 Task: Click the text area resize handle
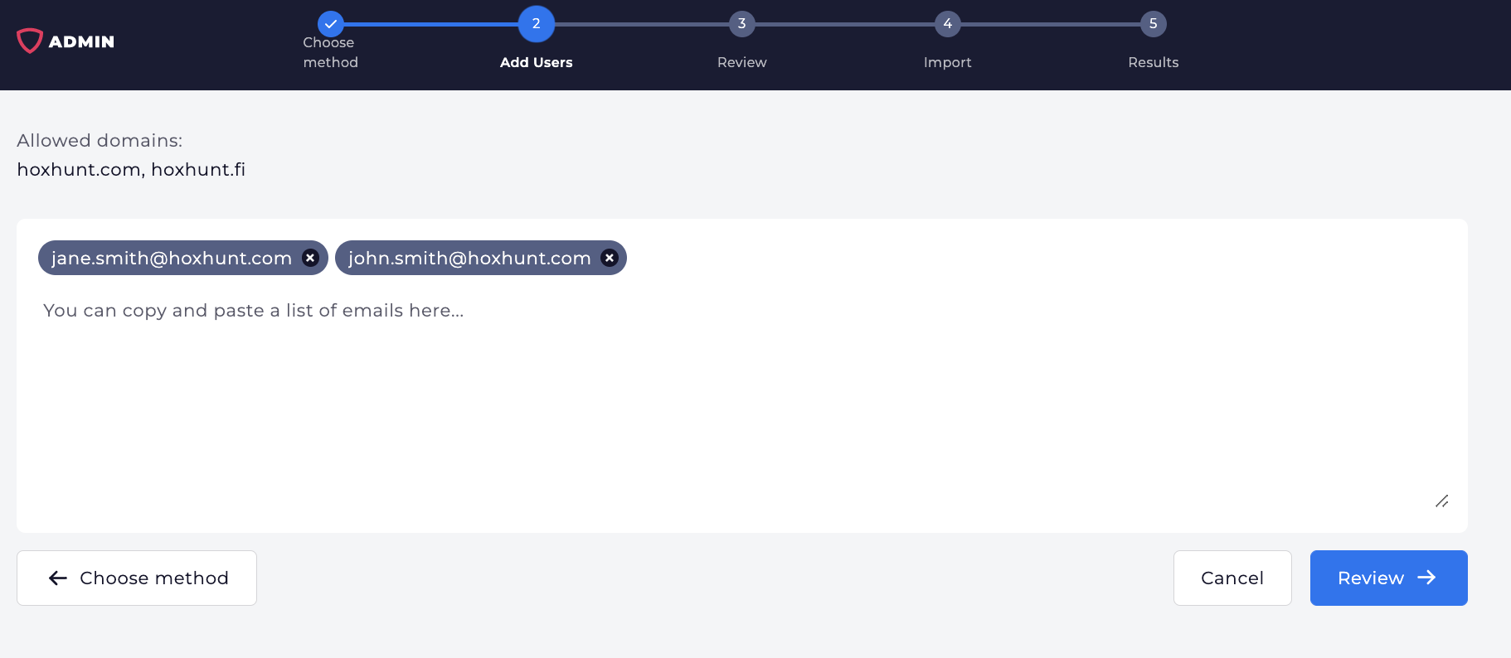pyautogui.click(x=1442, y=501)
